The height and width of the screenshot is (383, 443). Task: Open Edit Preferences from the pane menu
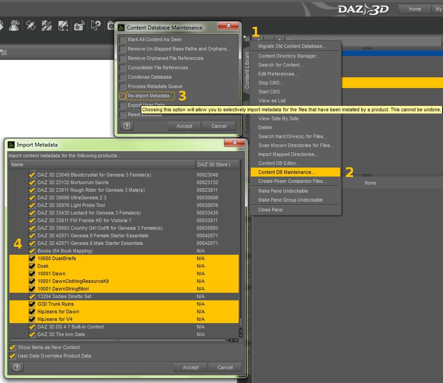(295, 74)
